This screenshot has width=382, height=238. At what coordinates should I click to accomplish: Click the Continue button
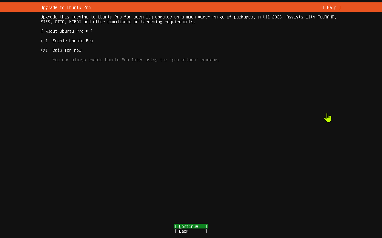191,226
